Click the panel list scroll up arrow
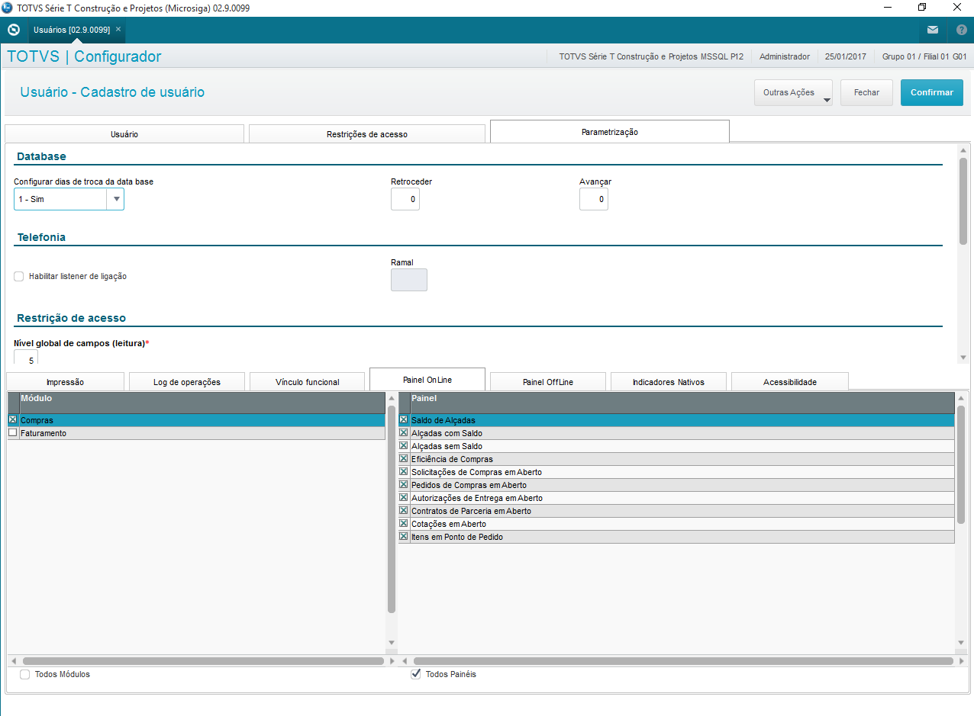 click(x=961, y=397)
